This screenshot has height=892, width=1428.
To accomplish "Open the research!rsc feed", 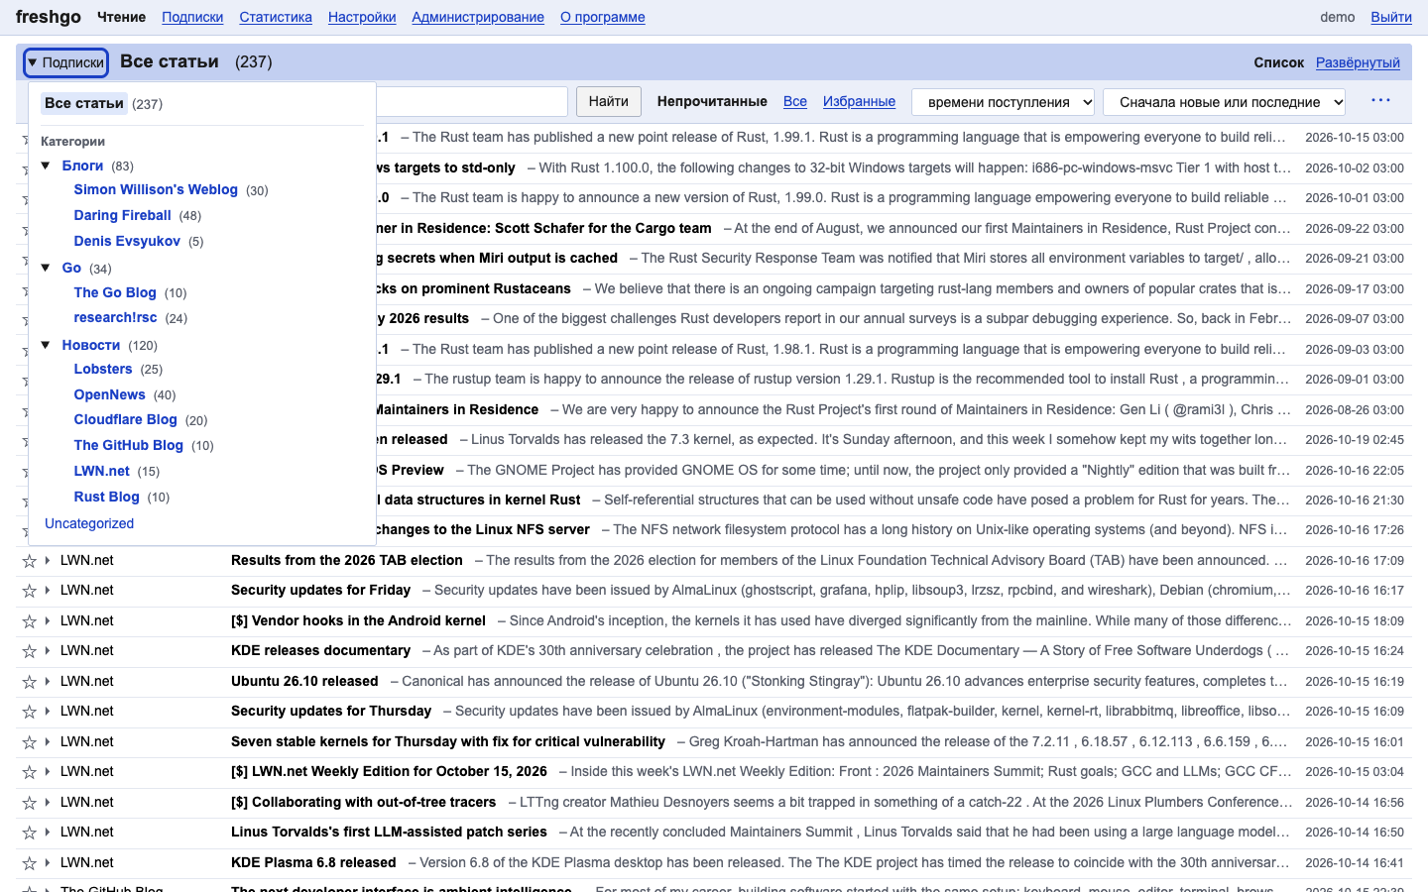I will coord(115,317).
